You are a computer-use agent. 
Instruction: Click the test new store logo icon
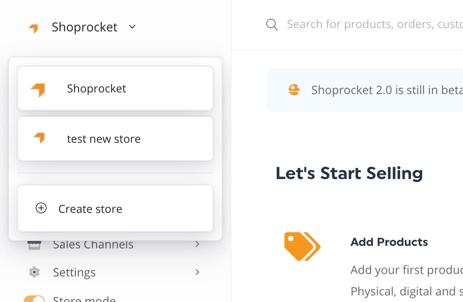coord(39,138)
